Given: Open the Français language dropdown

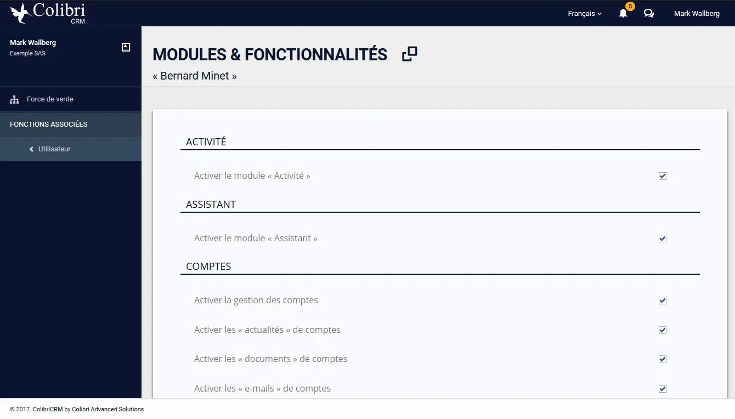Looking at the screenshot, I should tap(585, 14).
